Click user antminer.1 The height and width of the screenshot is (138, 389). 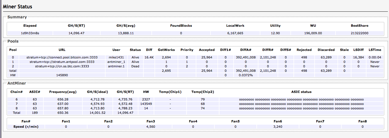tap(116, 66)
